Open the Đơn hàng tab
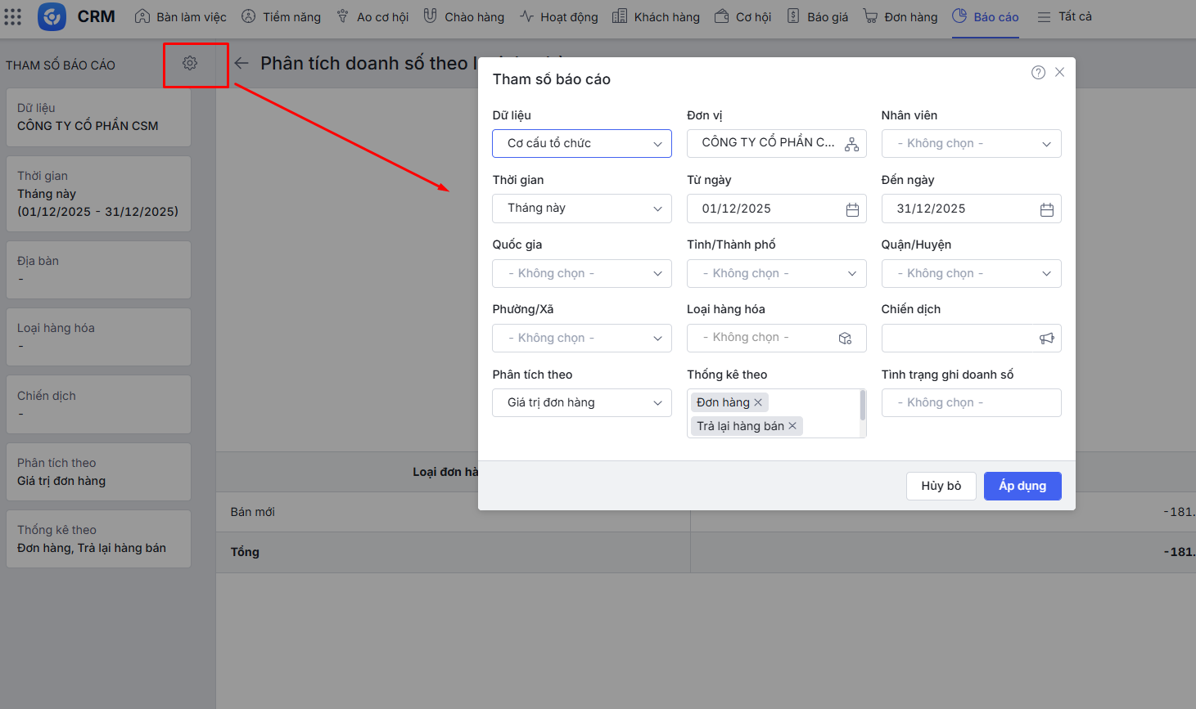 point(900,17)
